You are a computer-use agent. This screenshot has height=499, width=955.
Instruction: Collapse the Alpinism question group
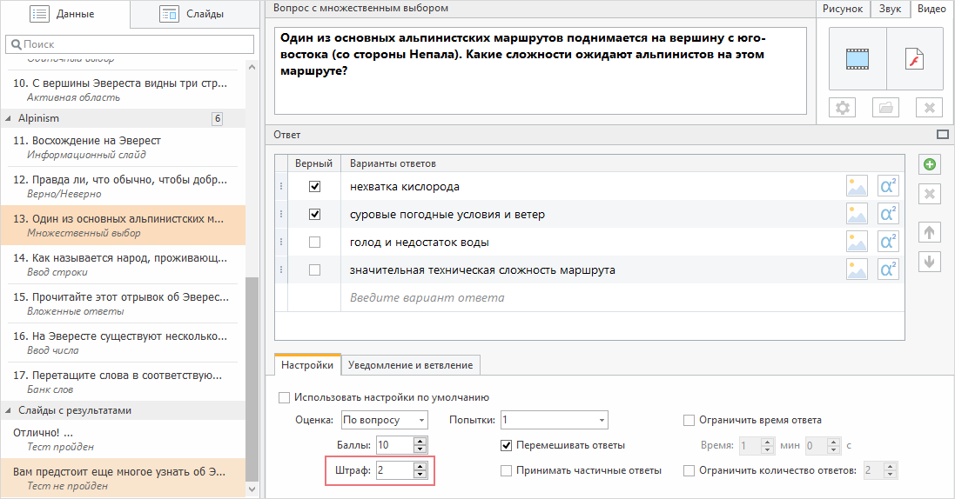[9, 118]
